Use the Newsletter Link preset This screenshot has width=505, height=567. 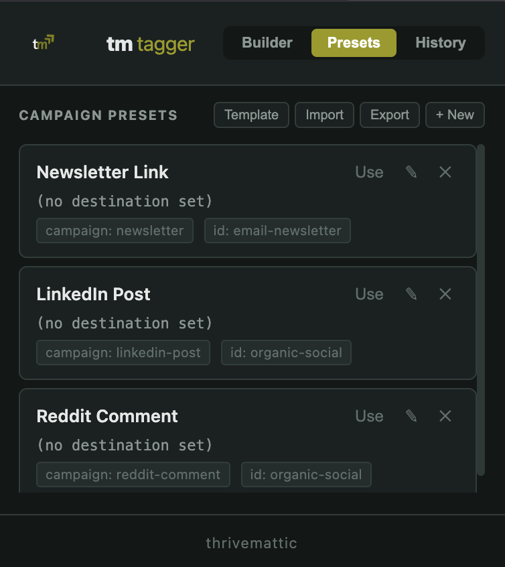tap(369, 172)
